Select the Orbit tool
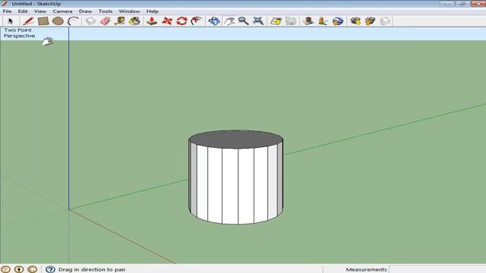The height and width of the screenshot is (273, 486). pos(214,21)
